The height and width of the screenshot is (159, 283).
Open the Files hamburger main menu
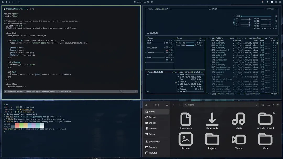167,105
